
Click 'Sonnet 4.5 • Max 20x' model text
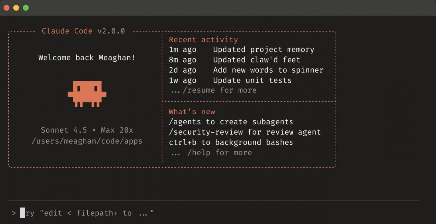point(87,130)
